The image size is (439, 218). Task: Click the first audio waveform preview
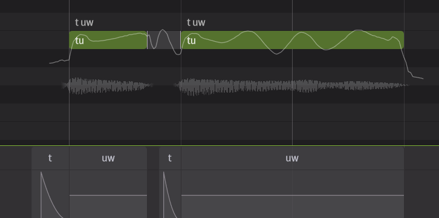[x=107, y=86]
